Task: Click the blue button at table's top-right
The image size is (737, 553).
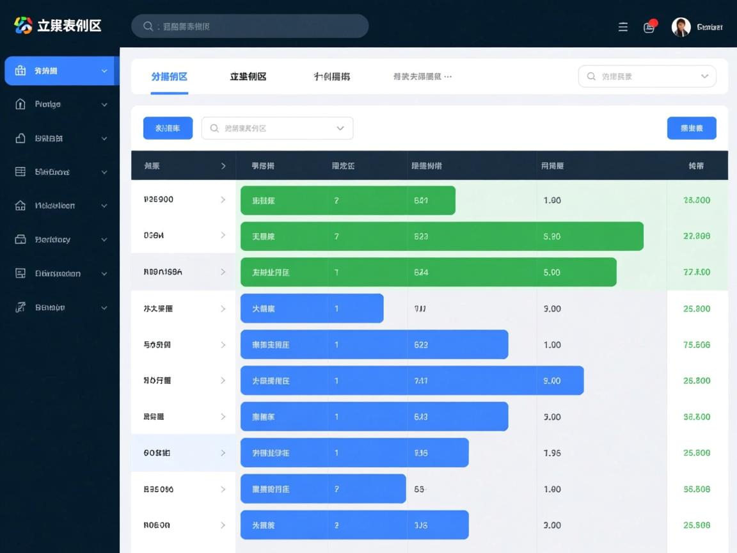Action: pos(692,128)
